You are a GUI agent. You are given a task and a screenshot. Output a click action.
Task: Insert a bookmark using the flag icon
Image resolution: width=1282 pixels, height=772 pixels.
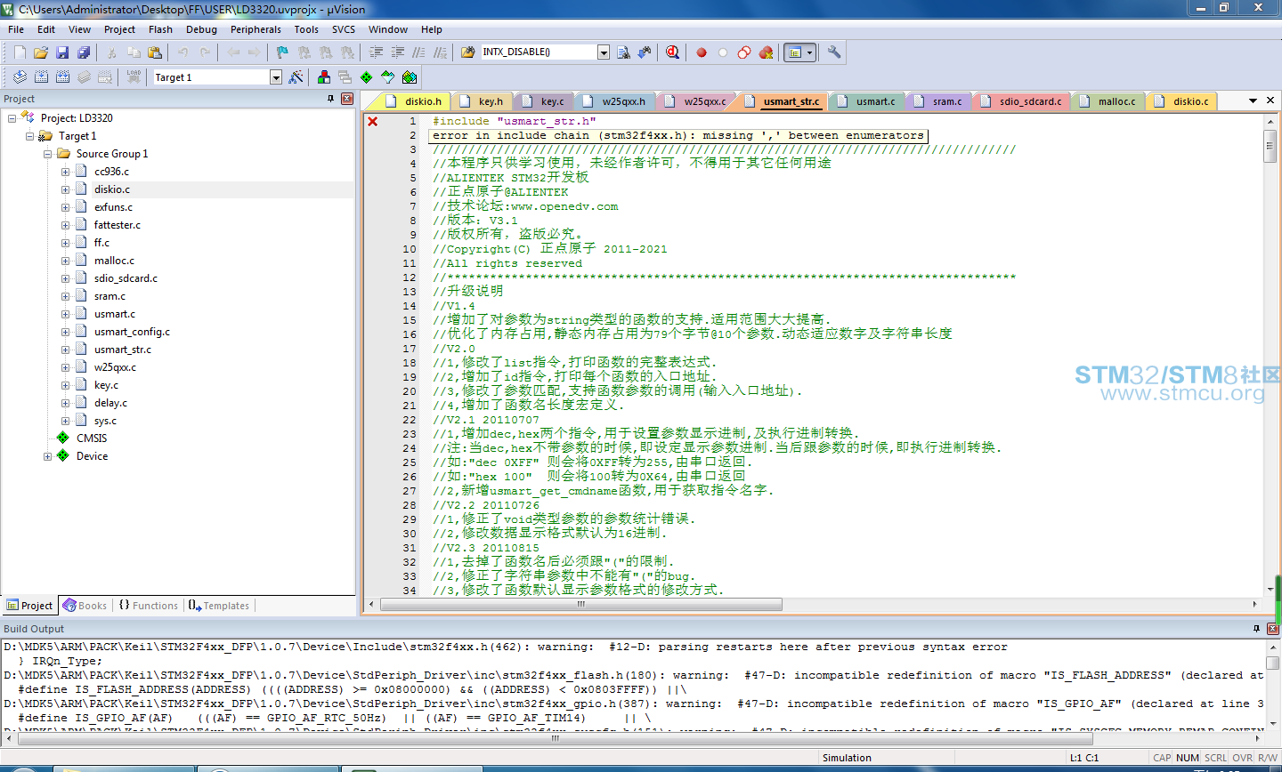[x=282, y=52]
